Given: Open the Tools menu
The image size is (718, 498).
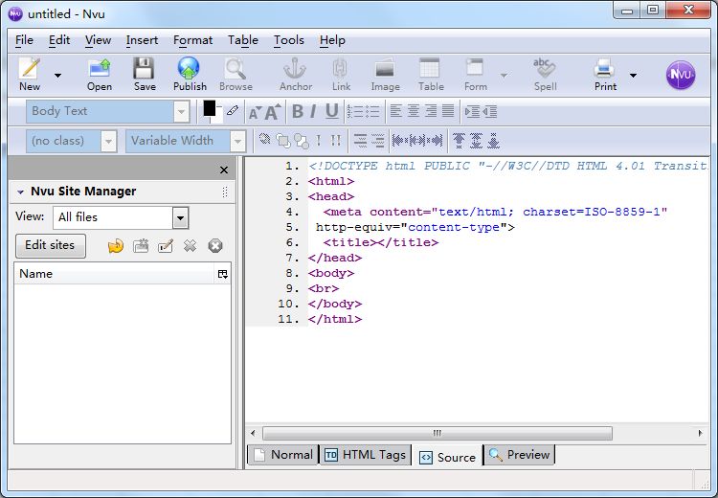Looking at the screenshot, I should [x=289, y=40].
